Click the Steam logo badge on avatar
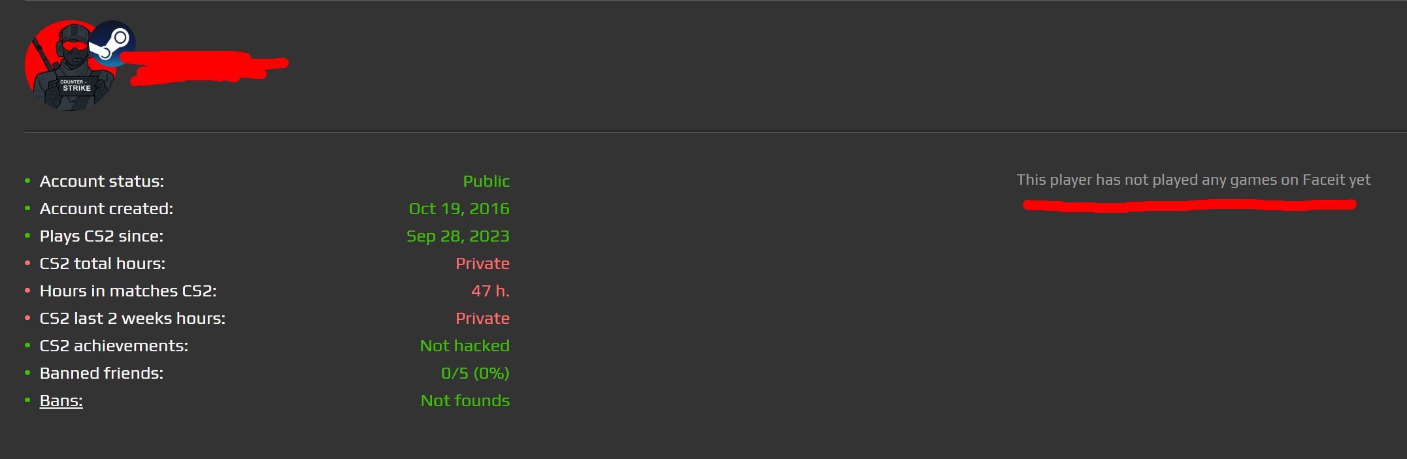The image size is (1407, 459). (112, 43)
